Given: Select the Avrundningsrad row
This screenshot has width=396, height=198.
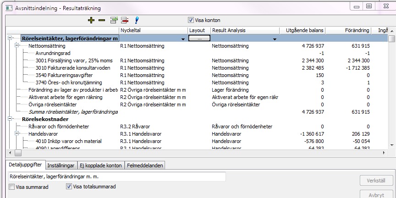Looking at the screenshot, I should (53, 53).
